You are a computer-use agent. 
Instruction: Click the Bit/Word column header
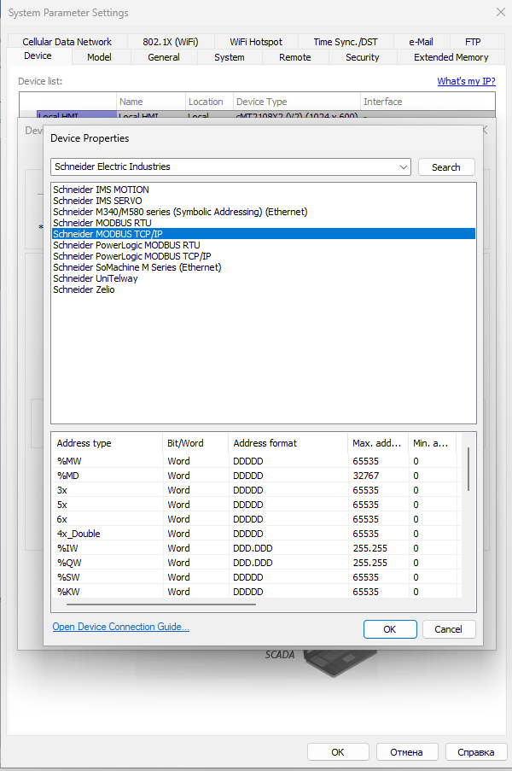195,443
